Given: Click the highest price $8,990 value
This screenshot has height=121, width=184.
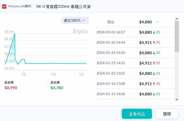Looking at the screenshot, I should (11, 88).
